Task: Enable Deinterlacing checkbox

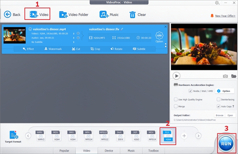Action: click(x=218, y=99)
